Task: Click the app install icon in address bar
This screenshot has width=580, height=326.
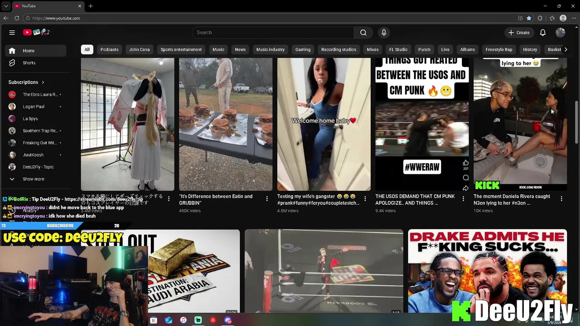Action: tap(520, 18)
